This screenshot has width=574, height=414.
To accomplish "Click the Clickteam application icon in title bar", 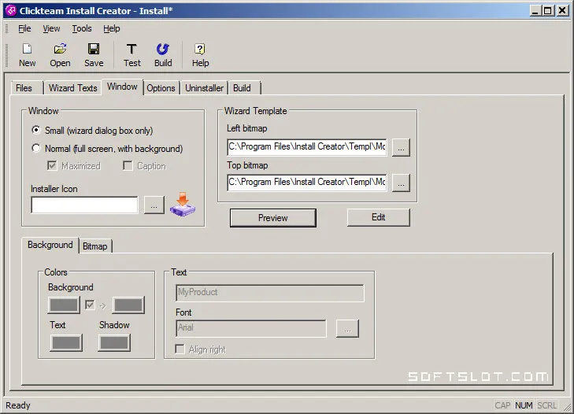I will [x=11, y=10].
